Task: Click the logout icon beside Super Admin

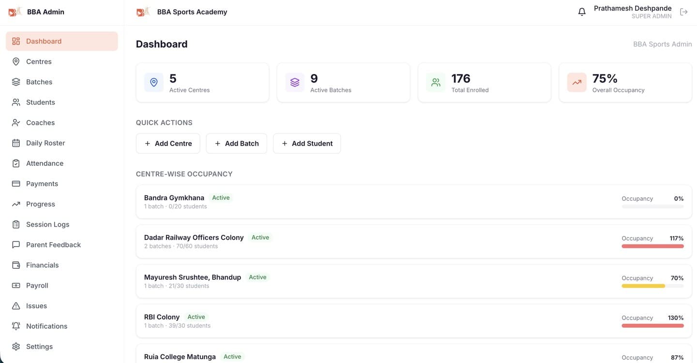Action: [x=683, y=12]
